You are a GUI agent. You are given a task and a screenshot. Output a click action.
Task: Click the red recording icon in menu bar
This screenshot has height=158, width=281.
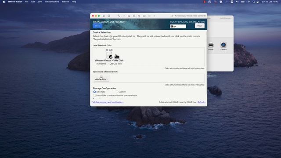205,2
